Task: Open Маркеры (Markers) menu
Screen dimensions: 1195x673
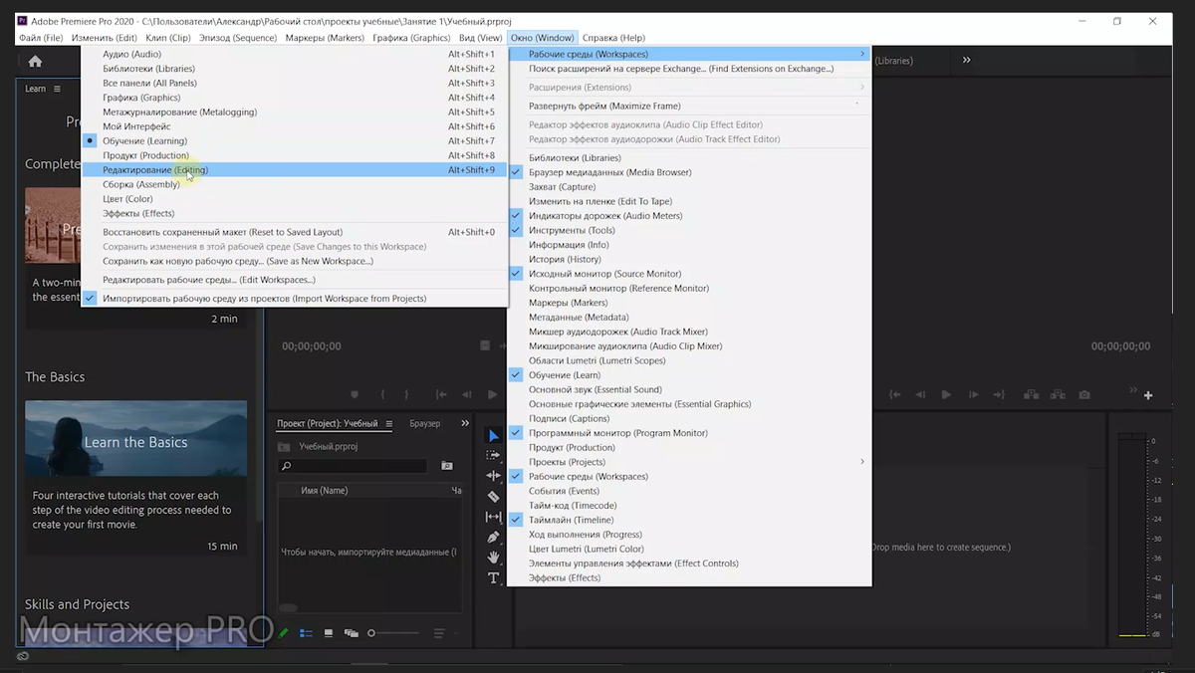Action: point(325,38)
